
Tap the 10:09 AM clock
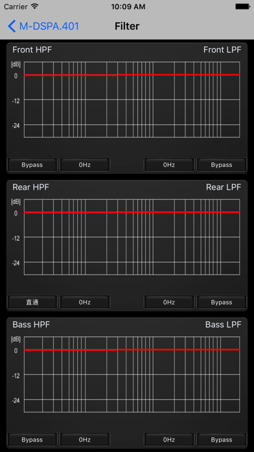tap(128, 6)
